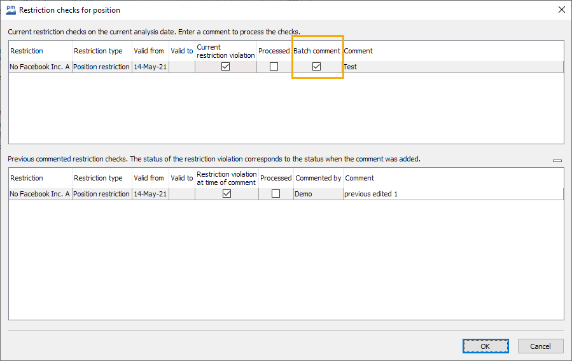Viewport: 572px width, 361px height.
Task: Click the Current restriction violation column header
Action: 225,51
